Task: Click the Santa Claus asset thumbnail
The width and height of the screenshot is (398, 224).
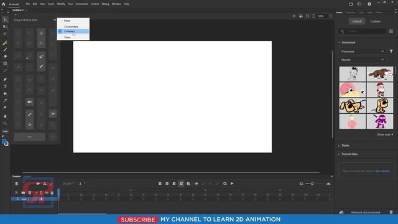Action: point(380,90)
